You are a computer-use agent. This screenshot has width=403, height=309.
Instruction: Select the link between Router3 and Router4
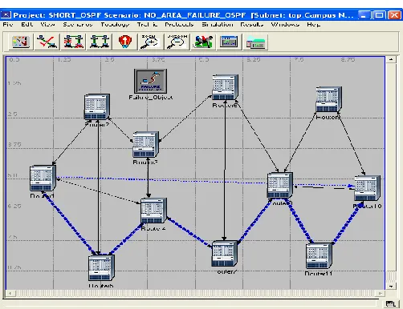pyautogui.click(x=148, y=178)
